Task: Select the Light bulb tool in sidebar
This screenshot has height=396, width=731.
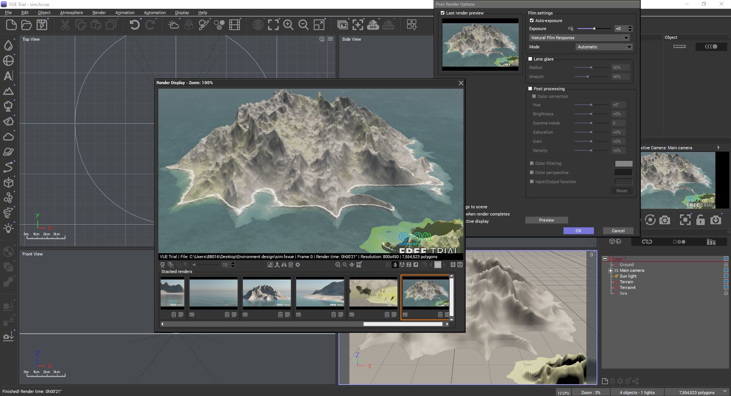Action: coord(8,228)
